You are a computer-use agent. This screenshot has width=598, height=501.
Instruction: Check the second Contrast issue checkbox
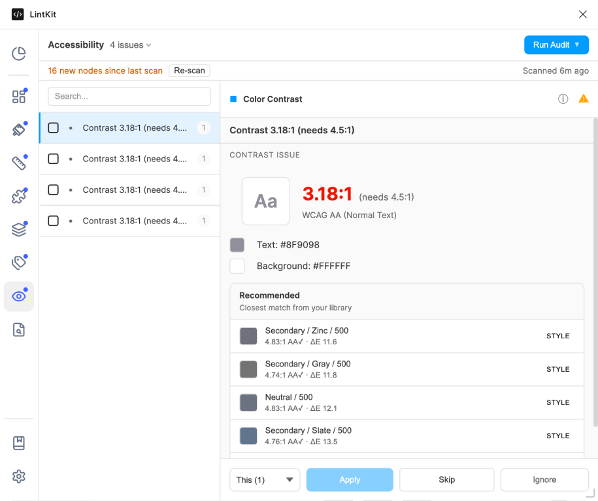tap(54, 159)
